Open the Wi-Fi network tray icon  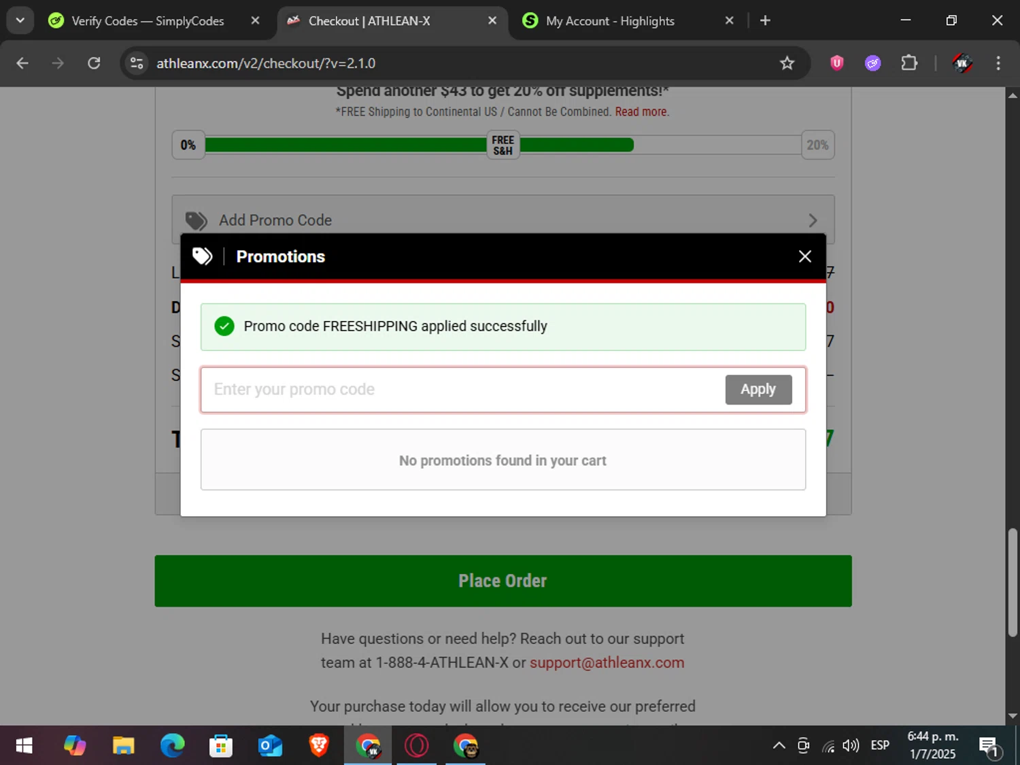[828, 746]
